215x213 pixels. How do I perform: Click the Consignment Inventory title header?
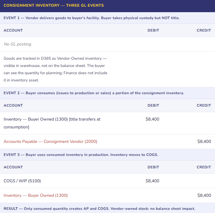click(x=54, y=5)
